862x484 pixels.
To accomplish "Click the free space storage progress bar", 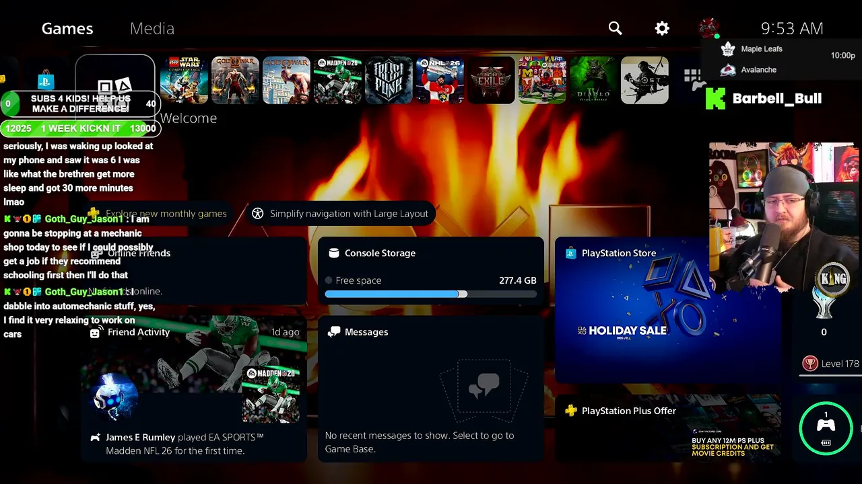I will click(431, 294).
